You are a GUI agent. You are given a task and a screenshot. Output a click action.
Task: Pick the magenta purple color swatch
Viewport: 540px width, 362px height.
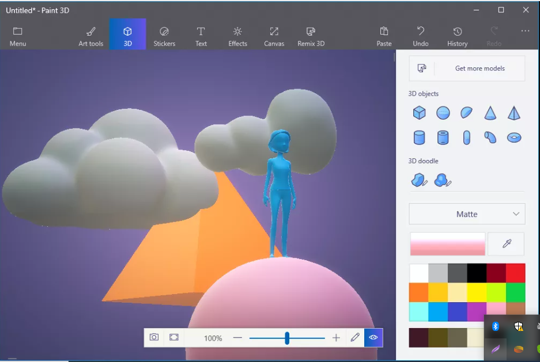pos(475,311)
